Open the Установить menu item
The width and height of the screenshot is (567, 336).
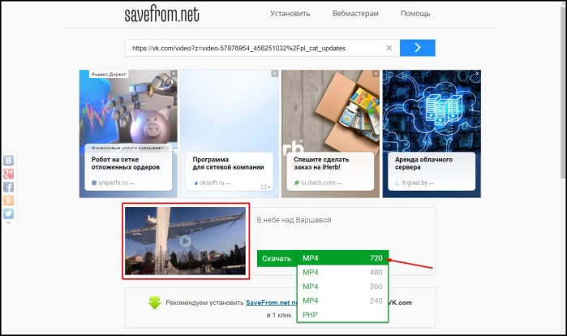290,14
